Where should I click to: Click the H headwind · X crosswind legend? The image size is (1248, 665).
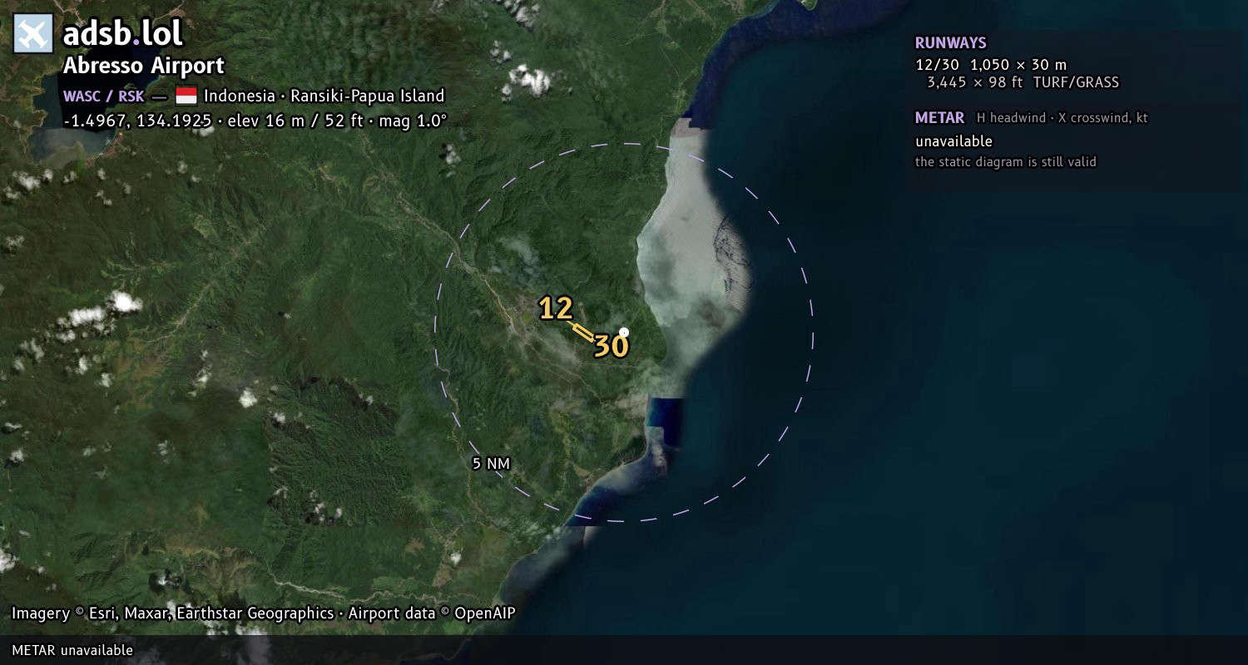coord(1062,118)
